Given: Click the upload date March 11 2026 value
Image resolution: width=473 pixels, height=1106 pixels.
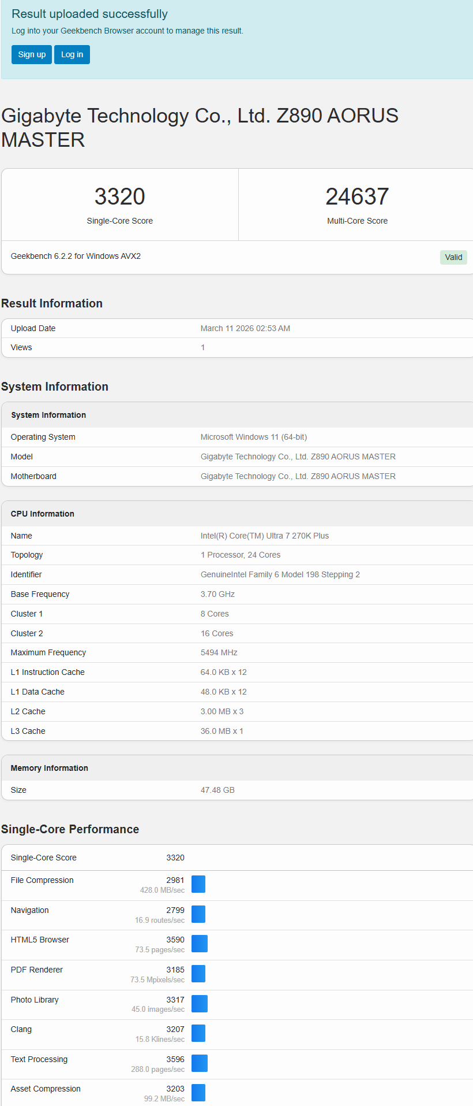Looking at the screenshot, I should [x=245, y=328].
